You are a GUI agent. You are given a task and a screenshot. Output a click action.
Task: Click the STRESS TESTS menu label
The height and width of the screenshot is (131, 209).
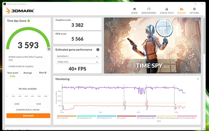167,13
